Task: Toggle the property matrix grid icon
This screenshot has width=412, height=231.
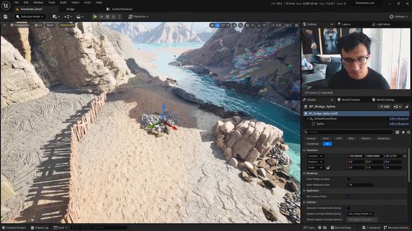Action: click(x=397, y=132)
